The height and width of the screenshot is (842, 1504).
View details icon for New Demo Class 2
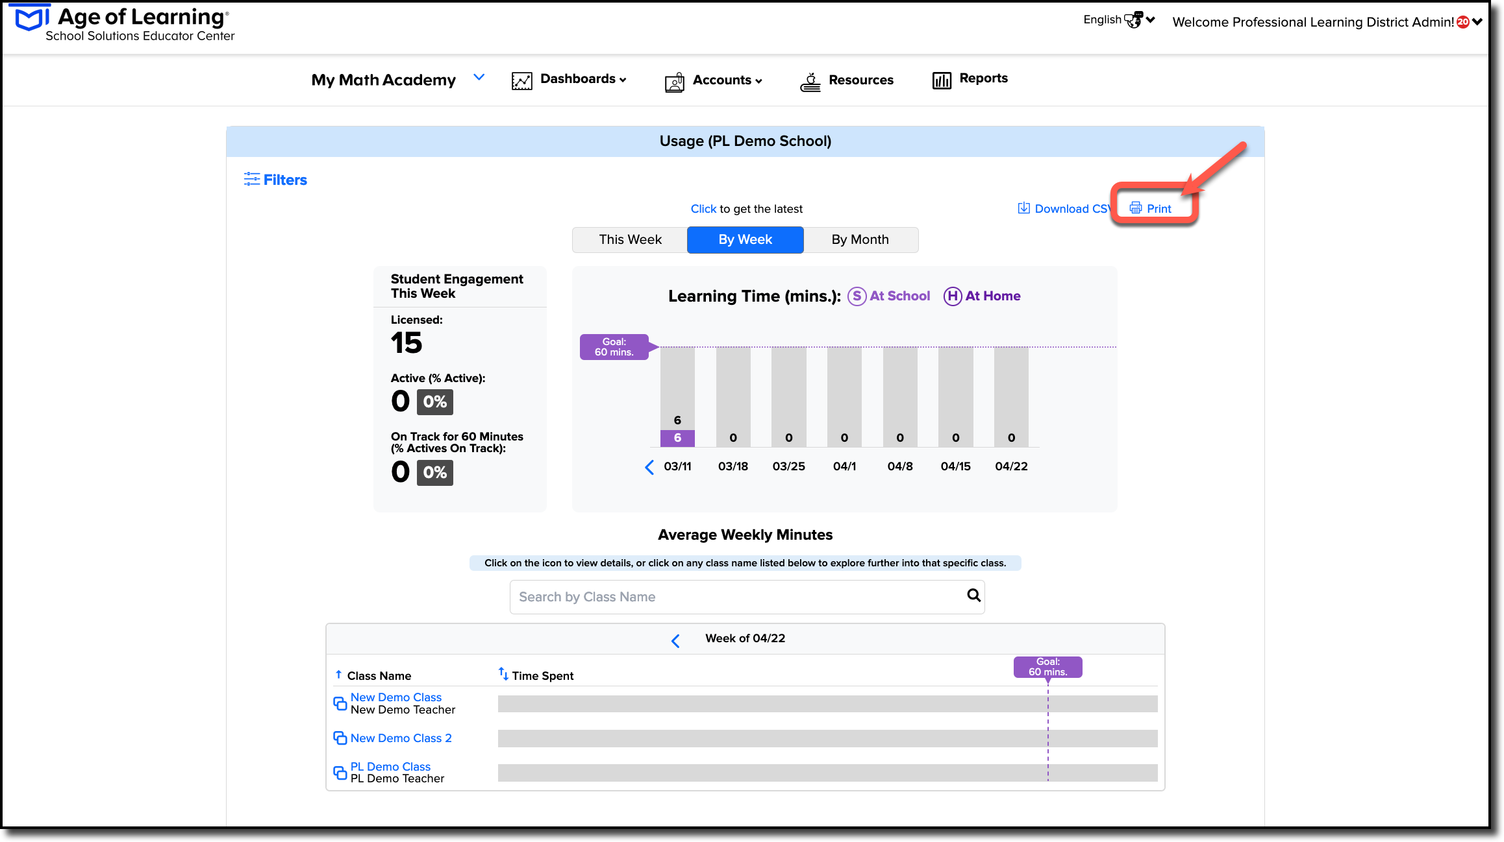[340, 738]
